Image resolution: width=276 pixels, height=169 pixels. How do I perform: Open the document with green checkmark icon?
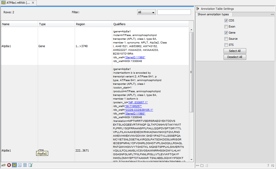(x=31, y=165)
